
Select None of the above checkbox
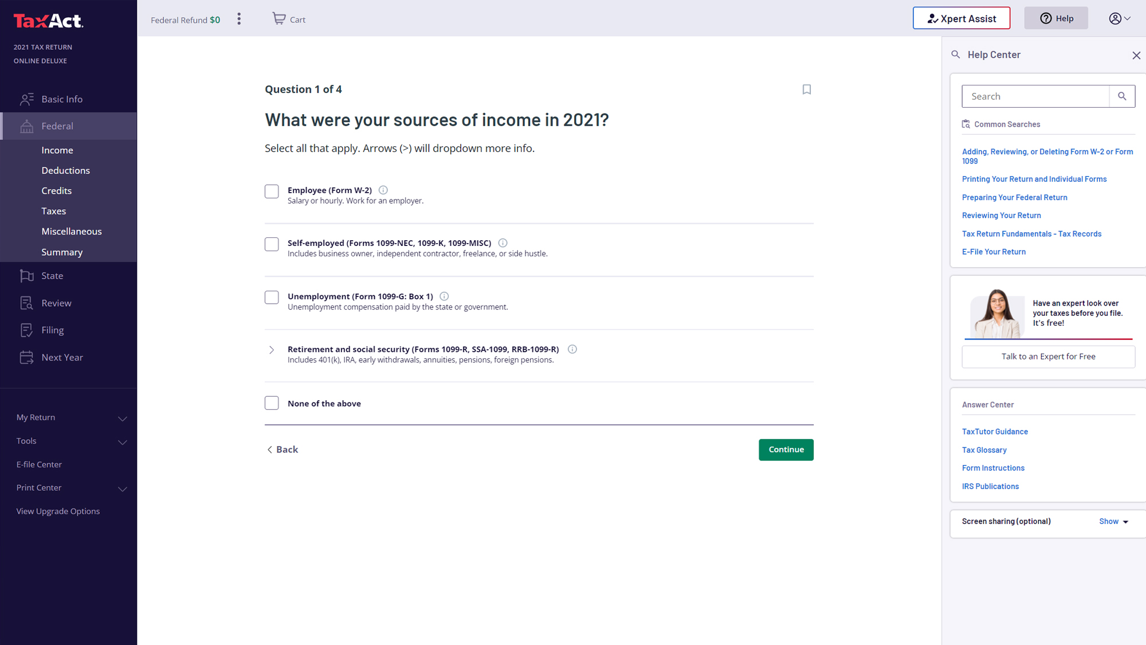pos(272,403)
